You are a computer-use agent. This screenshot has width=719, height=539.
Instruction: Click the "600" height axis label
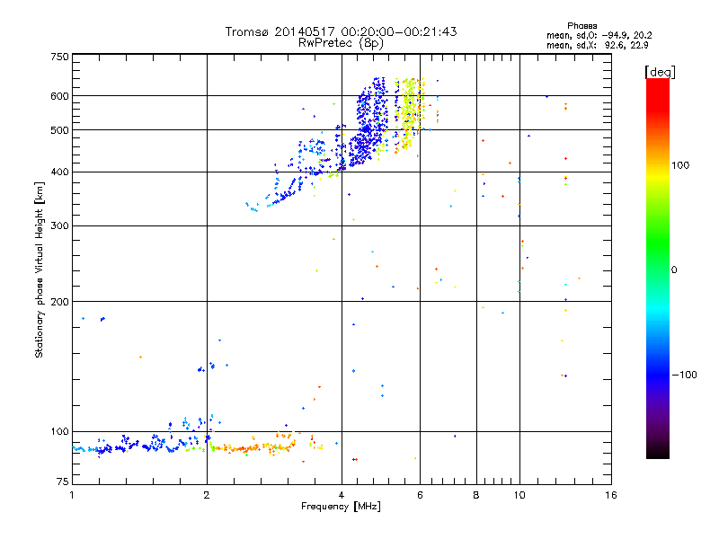[x=59, y=96]
